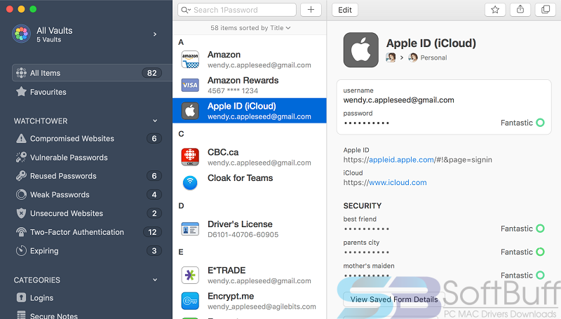Click the SECURITY section heading
The width and height of the screenshot is (561, 319).
tap(363, 205)
